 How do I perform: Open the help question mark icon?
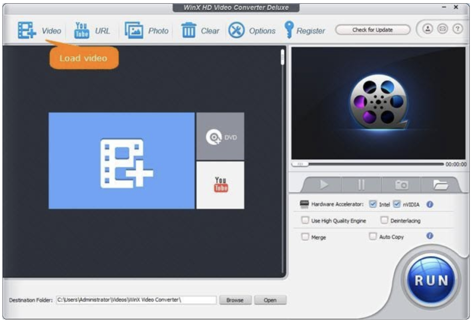pyautogui.click(x=458, y=29)
